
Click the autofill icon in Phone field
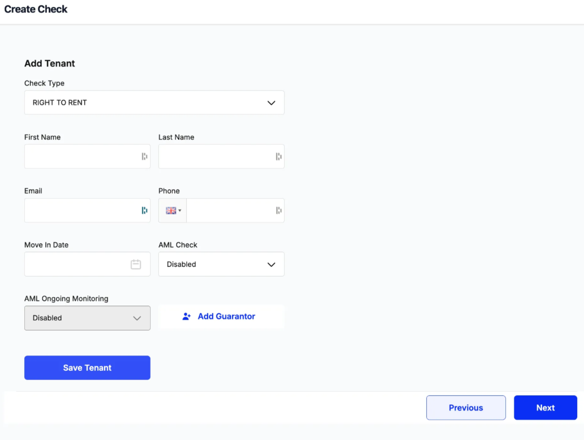tap(279, 210)
